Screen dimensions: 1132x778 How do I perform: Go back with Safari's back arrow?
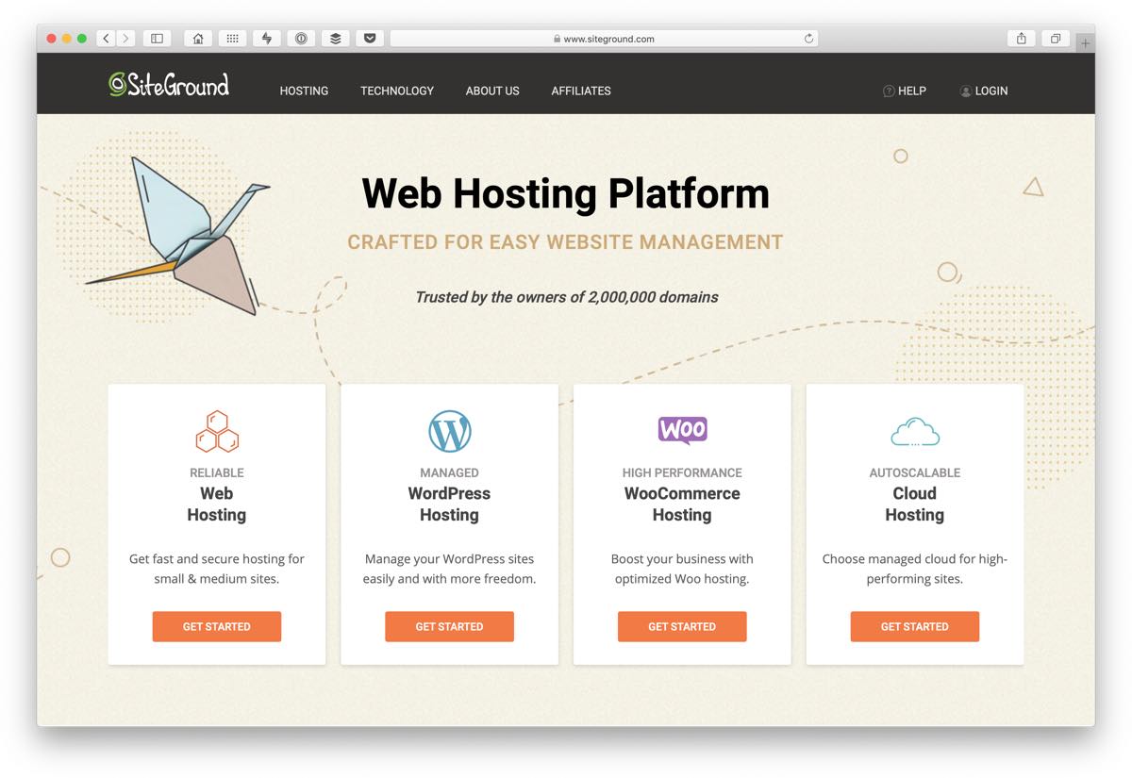[x=107, y=39]
